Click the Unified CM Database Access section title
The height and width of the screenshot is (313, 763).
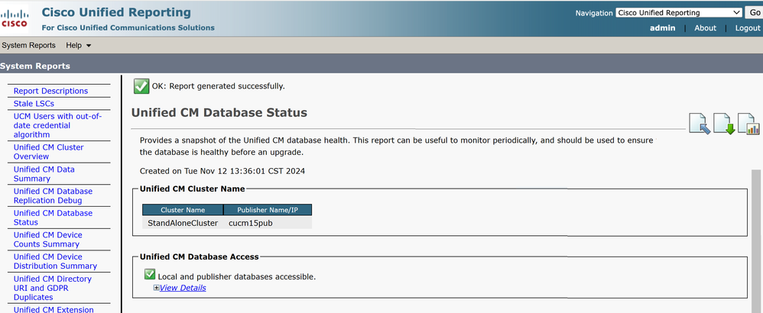(199, 257)
